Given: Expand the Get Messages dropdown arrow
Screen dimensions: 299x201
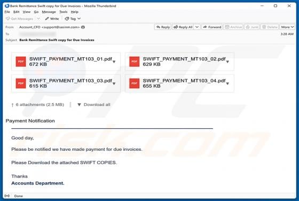Looking at the screenshot, I should [x=38, y=19].
